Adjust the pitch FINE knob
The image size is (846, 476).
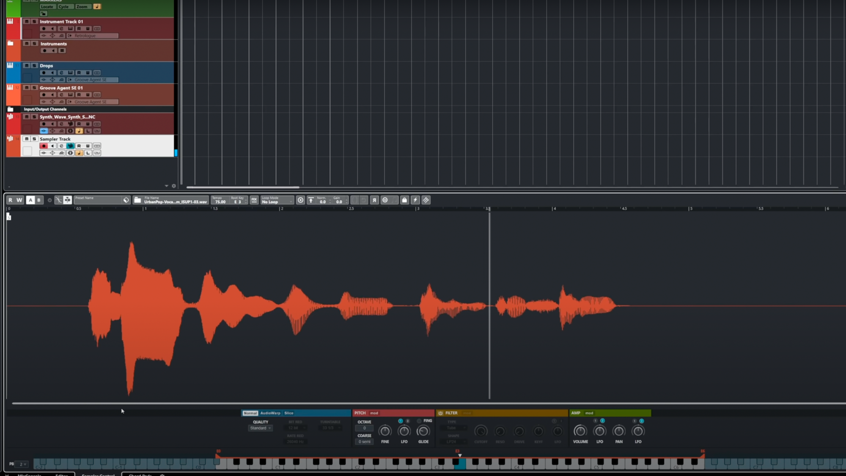[x=385, y=431]
